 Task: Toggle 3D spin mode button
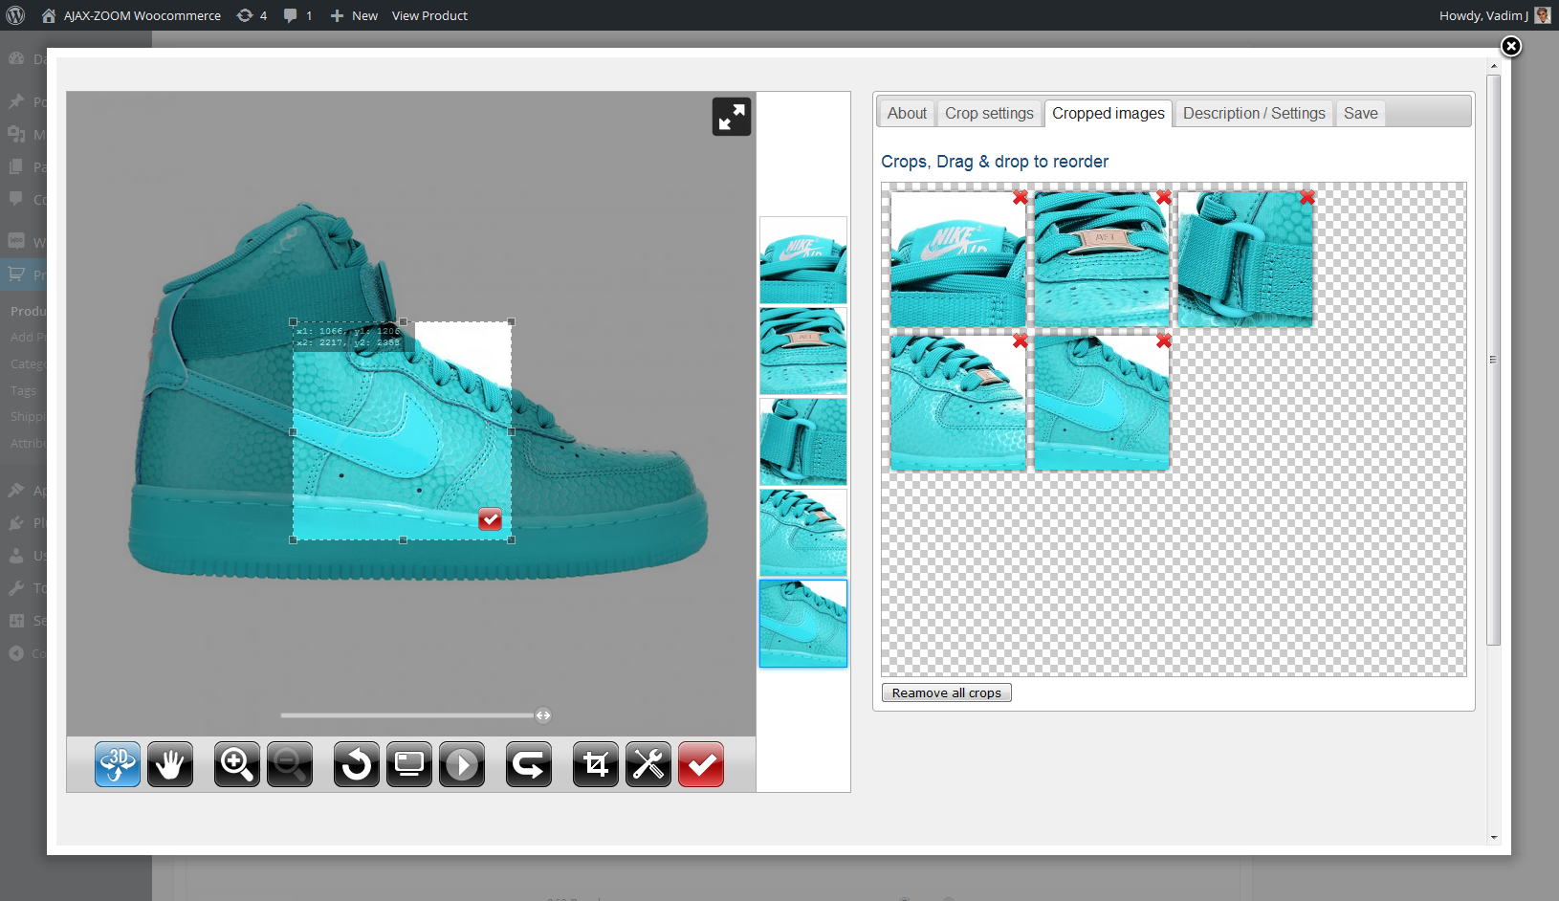pyautogui.click(x=118, y=764)
